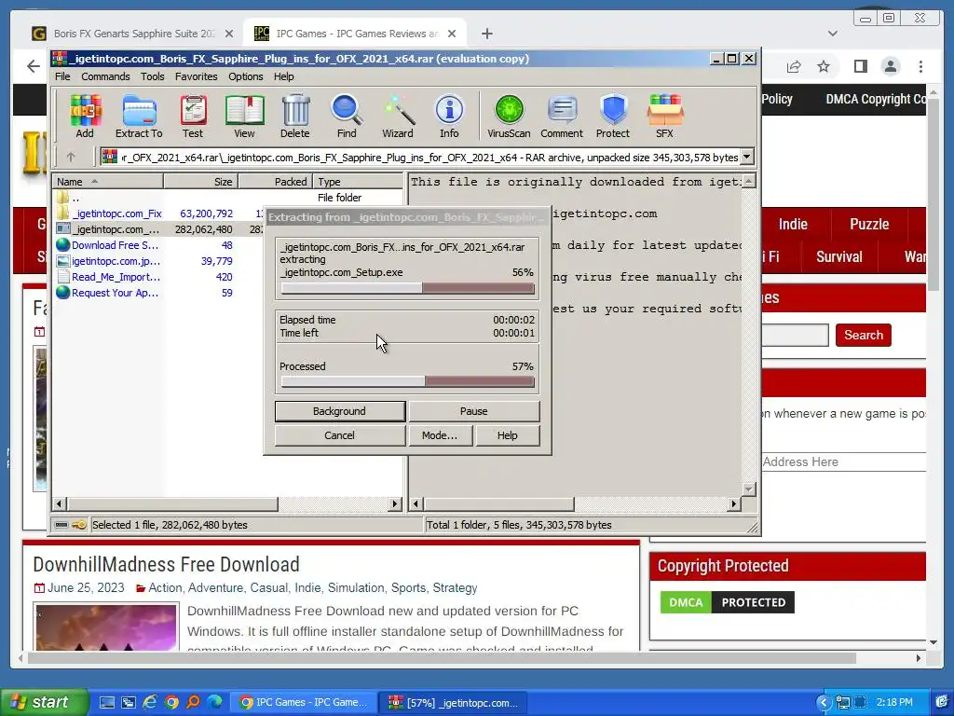
Task: Click the Mode... button
Action: 440,435
